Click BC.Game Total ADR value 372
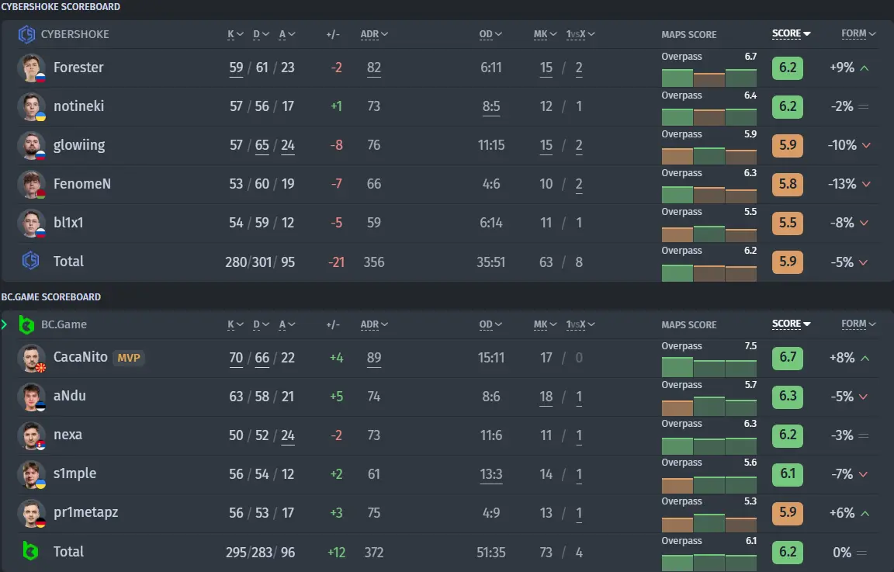 click(374, 553)
